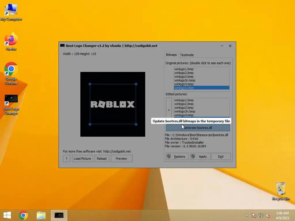Minimize the 8oot Logo Changer window

(x=222, y=46)
